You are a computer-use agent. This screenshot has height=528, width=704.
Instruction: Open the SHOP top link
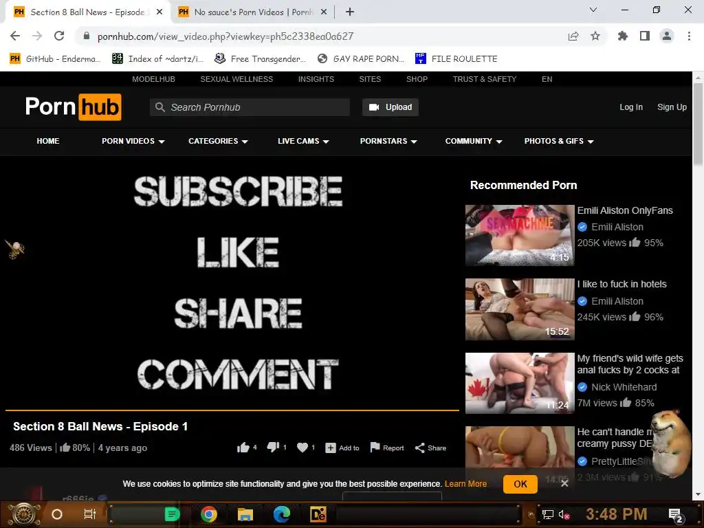click(417, 79)
